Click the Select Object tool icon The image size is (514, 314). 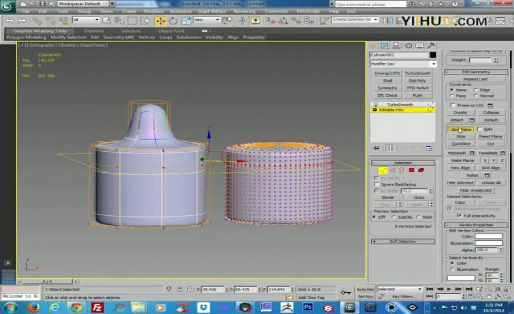(x=106, y=20)
